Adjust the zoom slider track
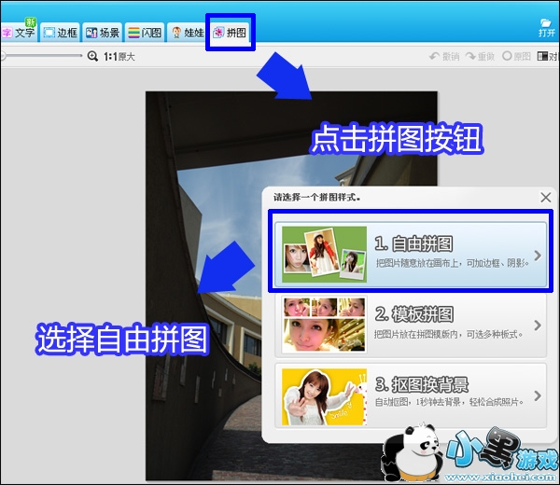Screen dimensions: 560x485 pyautogui.click(x=41, y=56)
